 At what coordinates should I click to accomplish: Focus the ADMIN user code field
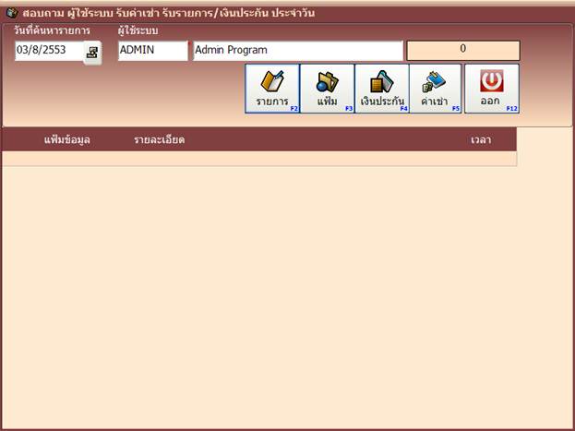pos(152,52)
